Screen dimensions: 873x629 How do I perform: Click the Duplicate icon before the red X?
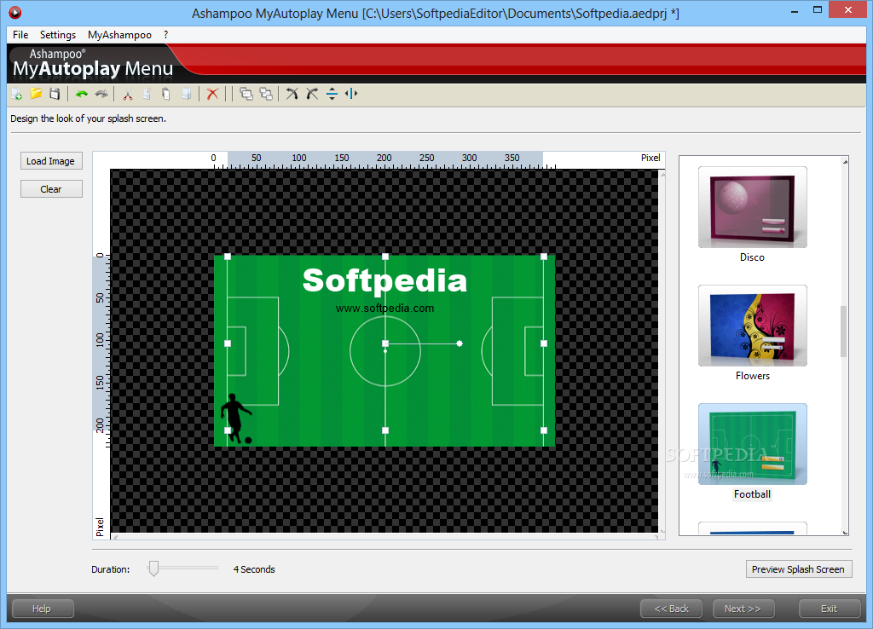click(x=187, y=94)
